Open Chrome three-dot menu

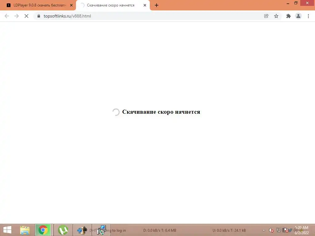308,16
